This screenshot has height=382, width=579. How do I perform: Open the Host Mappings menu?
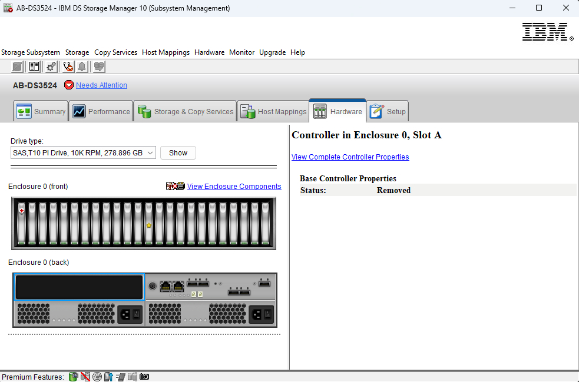point(166,52)
